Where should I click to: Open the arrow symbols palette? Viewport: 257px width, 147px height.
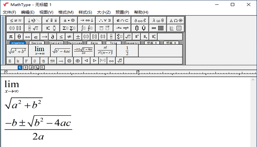[87, 20]
